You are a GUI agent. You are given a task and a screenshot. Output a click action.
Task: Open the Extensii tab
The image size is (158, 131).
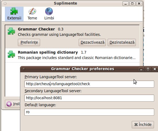pyautogui.click(x=14, y=14)
